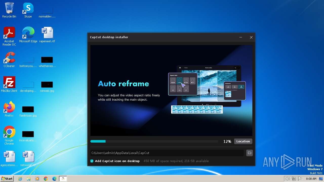Launch CCleaner from desktop

tap(9, 60)
